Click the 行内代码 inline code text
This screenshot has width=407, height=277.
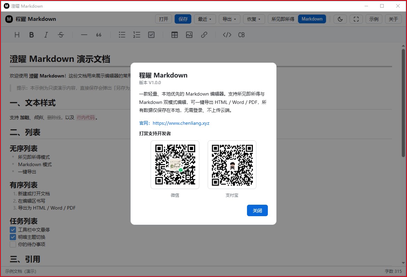tap(86, 117)
